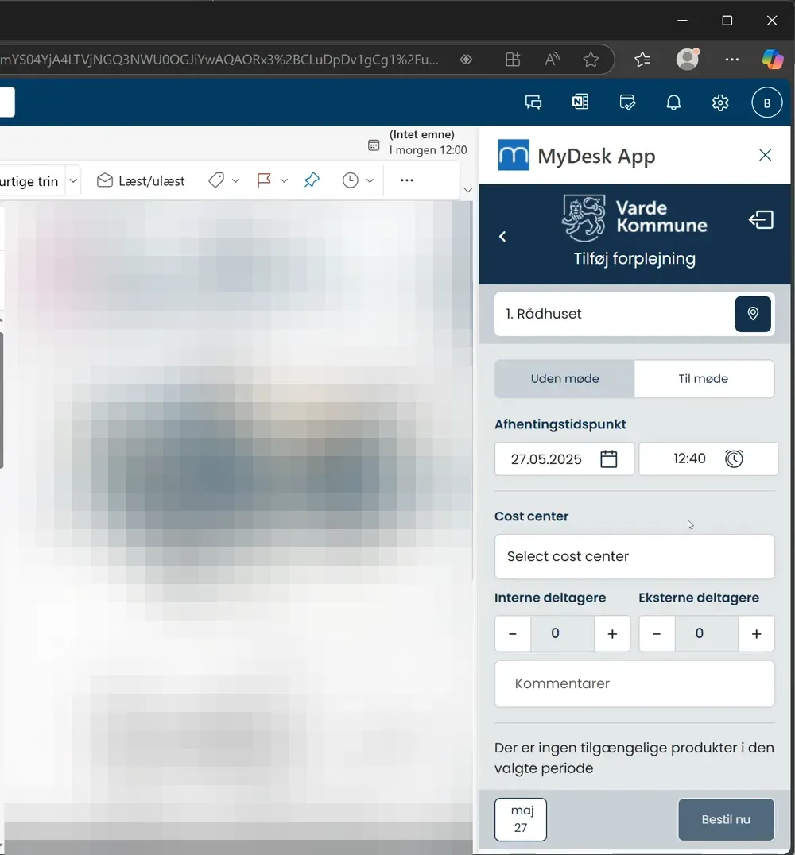The width and height of the screenshot is (795, 855).
Task: Open the location pin picker button
Action: click(752, 314)
